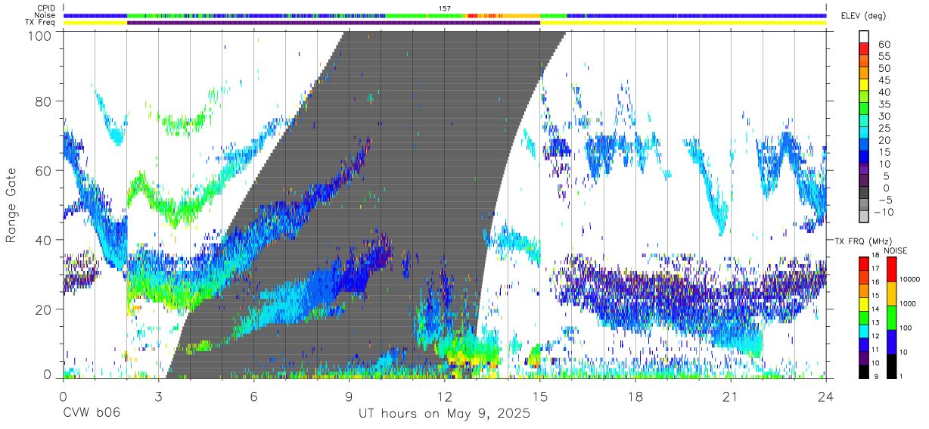The height and width of the screenshot is (429, 929).
Task: Click the NOISE legend title
Action: point(895,250)
